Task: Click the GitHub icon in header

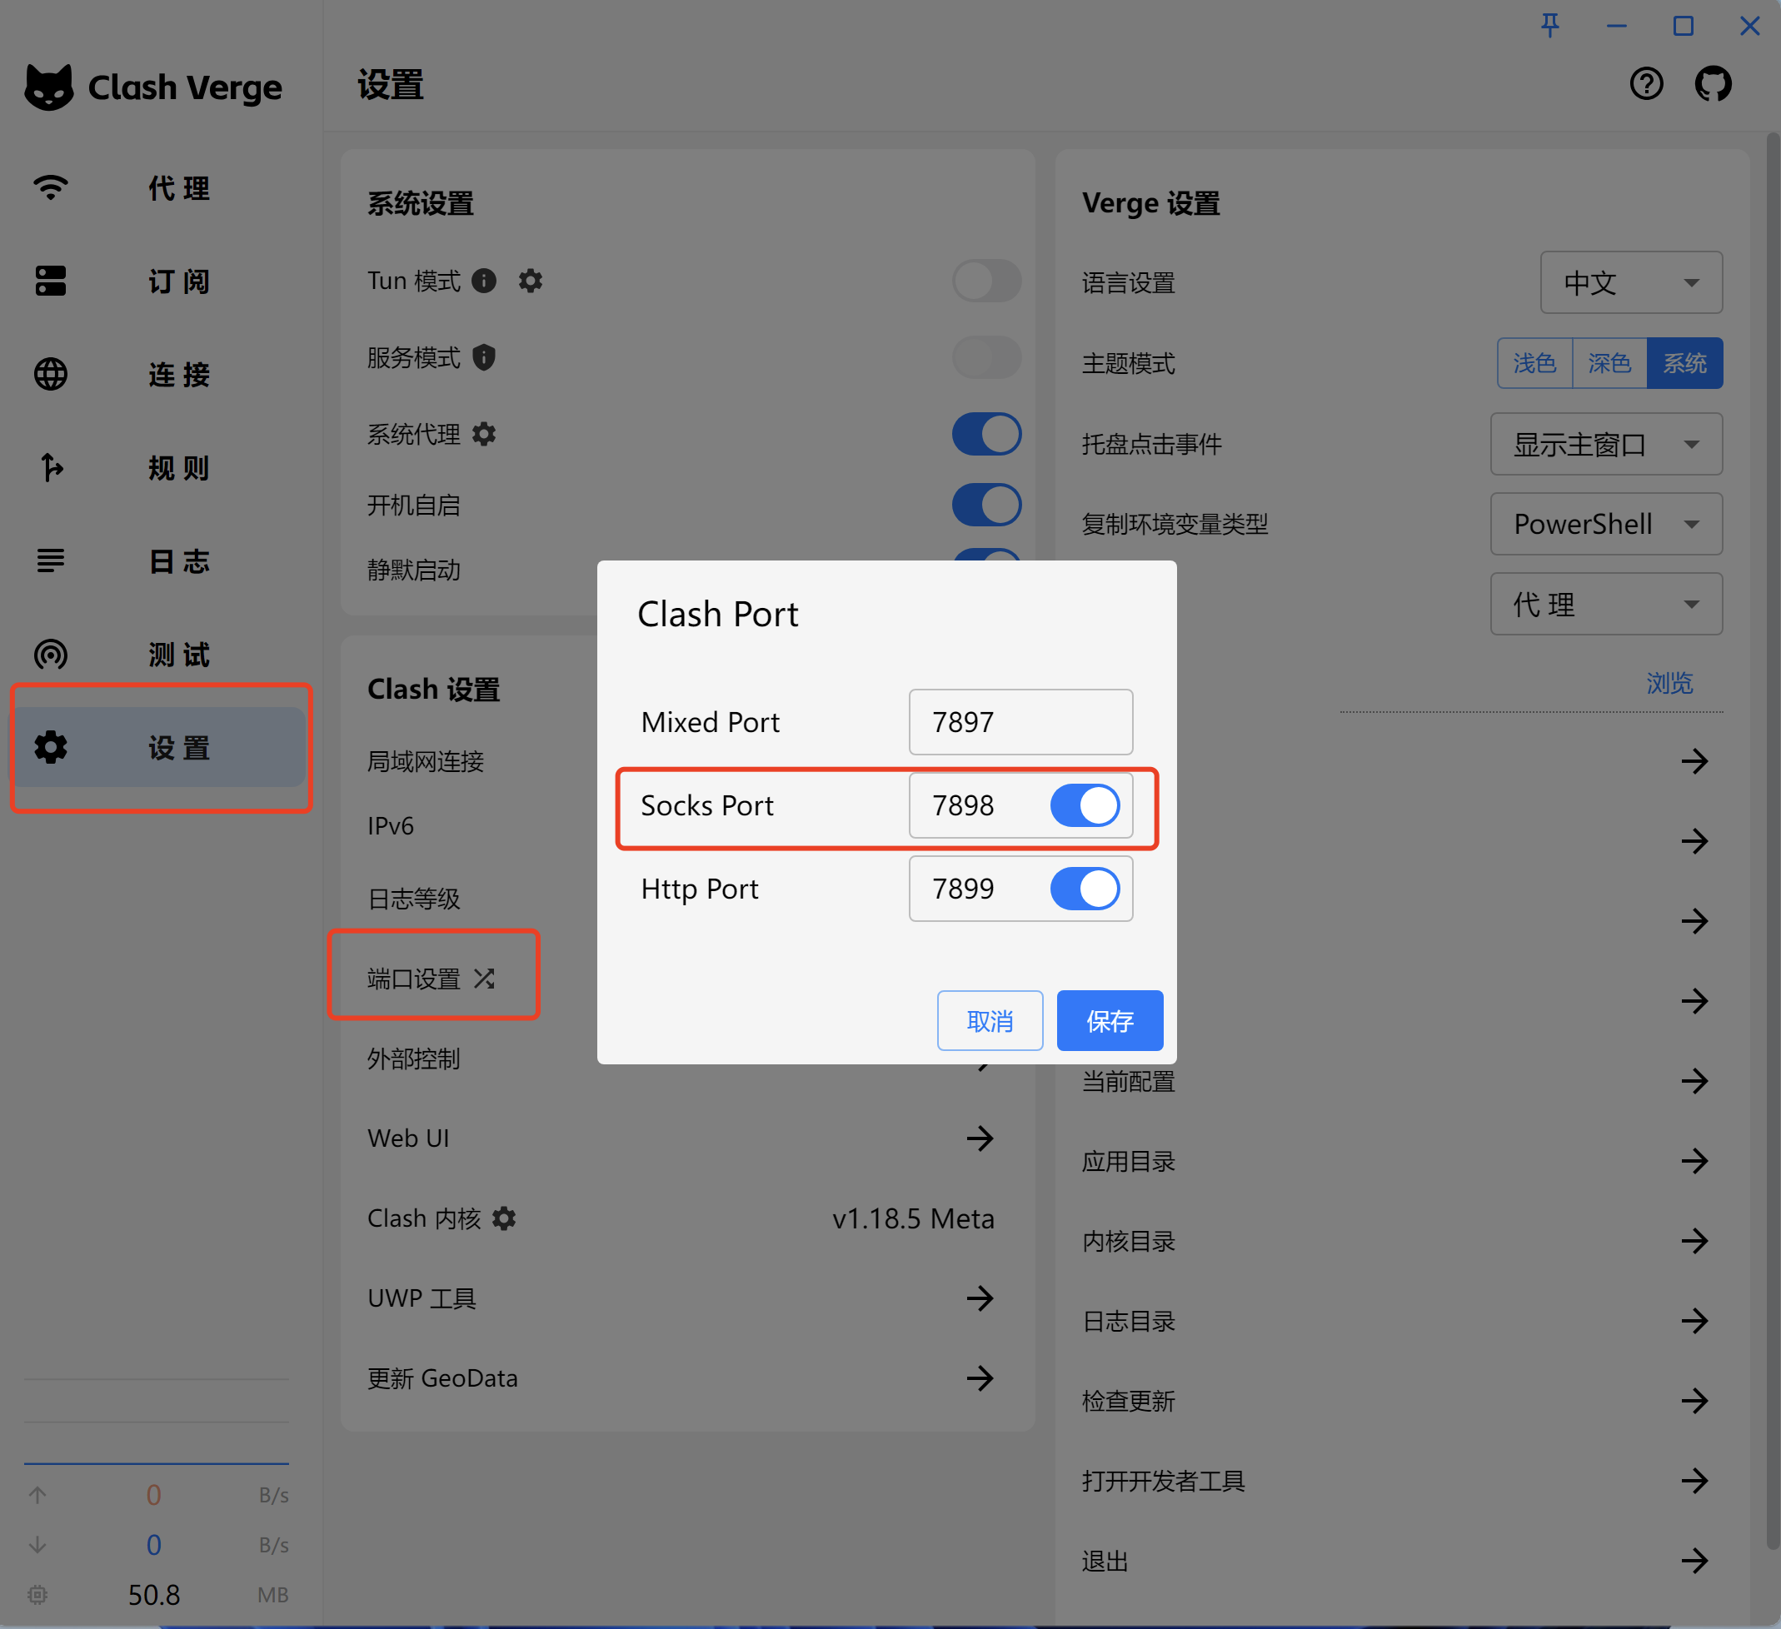Action: [x=1712, y=84]
